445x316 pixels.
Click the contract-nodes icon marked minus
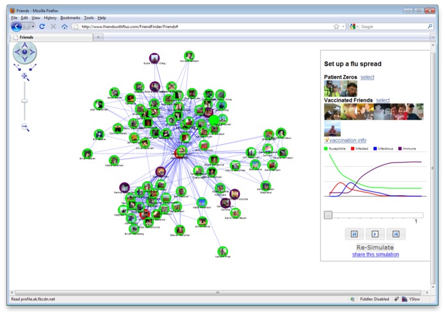33,67
